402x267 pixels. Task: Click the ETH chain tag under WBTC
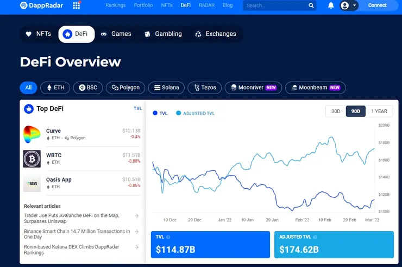(53, 162)
